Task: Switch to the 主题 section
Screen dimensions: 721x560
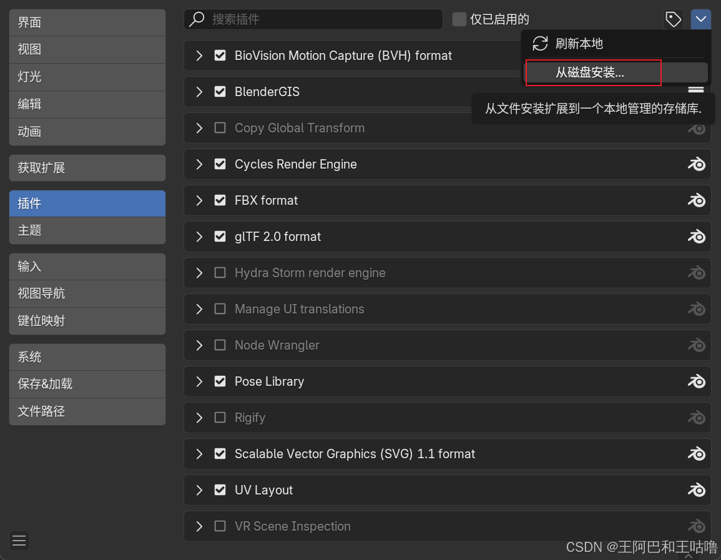Action: pos(87,230)
